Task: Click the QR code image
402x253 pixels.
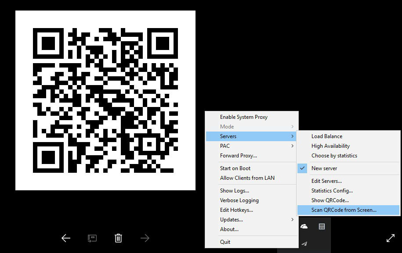Action: tap(105, 100)
